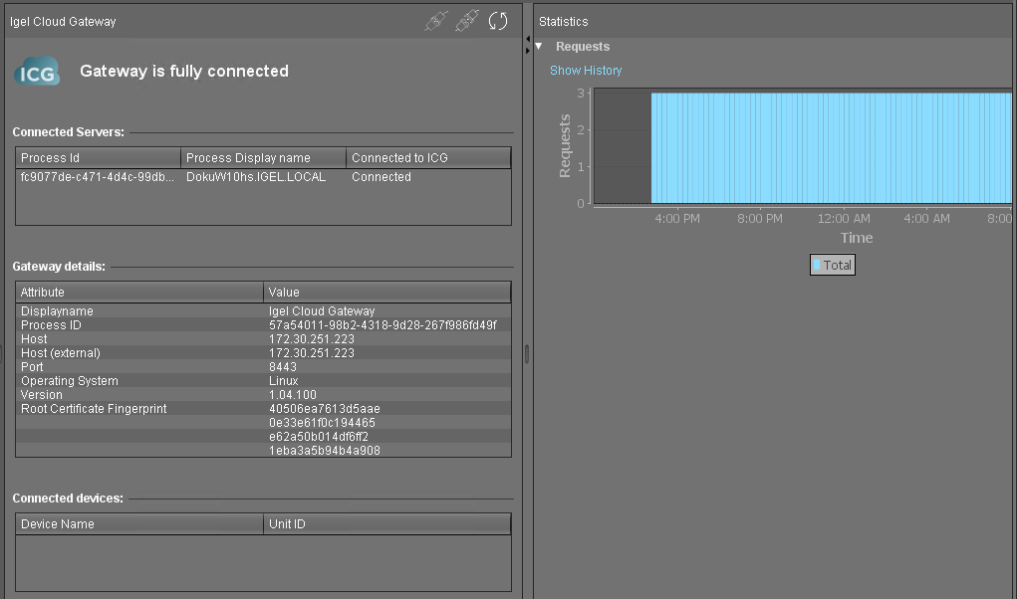Sort gateway details by Attribute header

(x=139, y=293)
